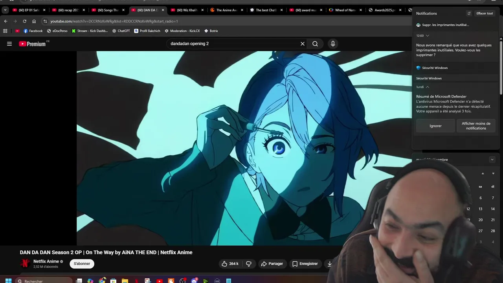Select calendar date 14
This screenshot has width=503, height=283.
[x=493, y=209]
